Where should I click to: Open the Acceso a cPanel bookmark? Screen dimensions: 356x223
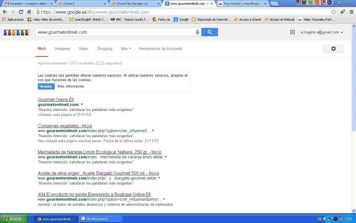[x=247, y=19]
